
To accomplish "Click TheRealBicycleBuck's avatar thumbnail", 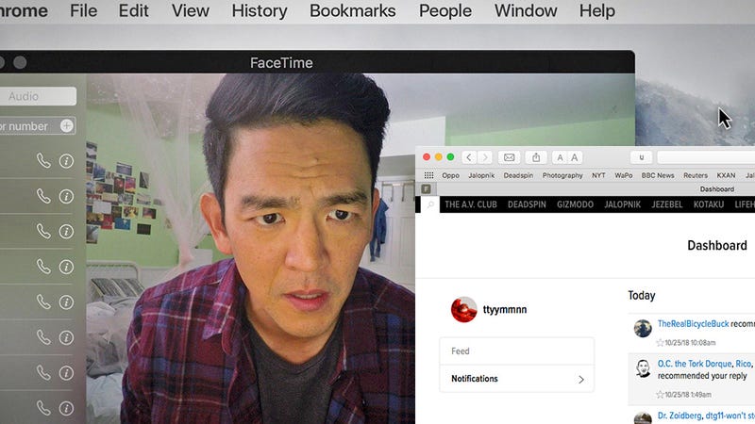I will coord(643,328).
